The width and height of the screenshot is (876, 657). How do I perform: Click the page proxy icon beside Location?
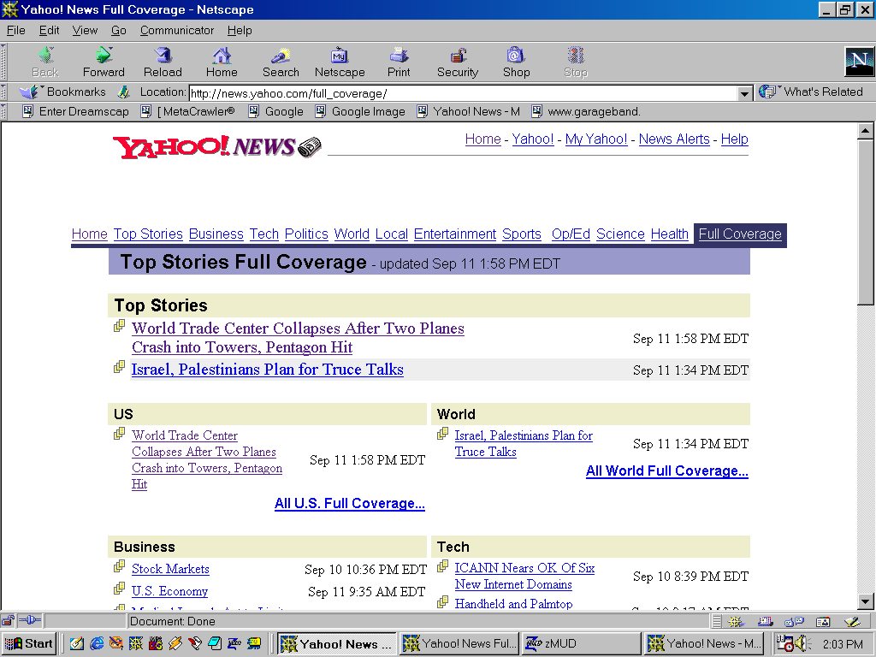coord(124,92)
